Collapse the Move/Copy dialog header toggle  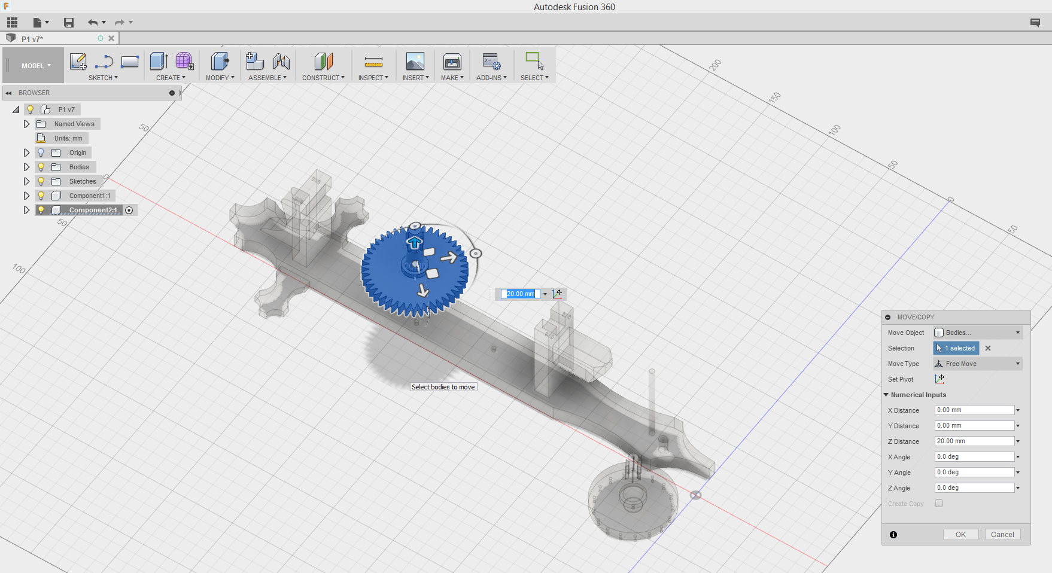coord(888,317)
